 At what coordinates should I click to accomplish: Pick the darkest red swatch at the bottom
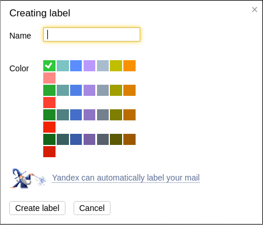[x=49, y=151]
